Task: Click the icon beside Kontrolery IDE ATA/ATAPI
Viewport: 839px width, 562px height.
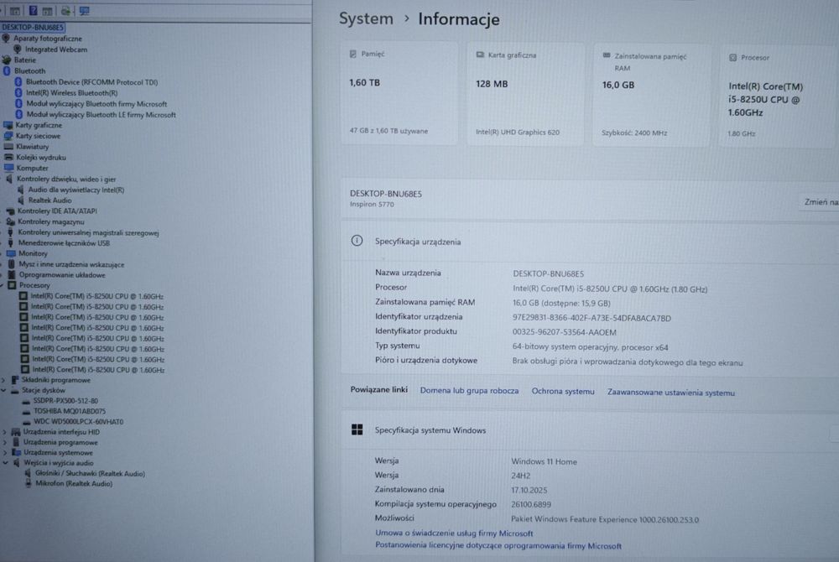Action: [10, 211]
